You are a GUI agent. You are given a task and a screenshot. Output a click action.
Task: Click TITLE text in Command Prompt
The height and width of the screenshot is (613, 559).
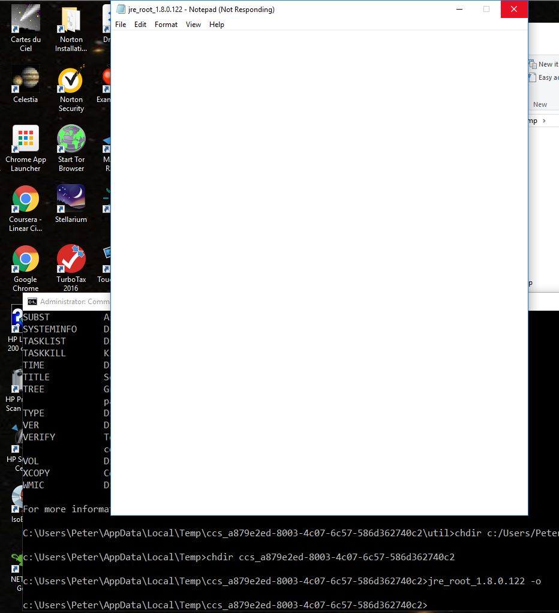pos(37,377)
